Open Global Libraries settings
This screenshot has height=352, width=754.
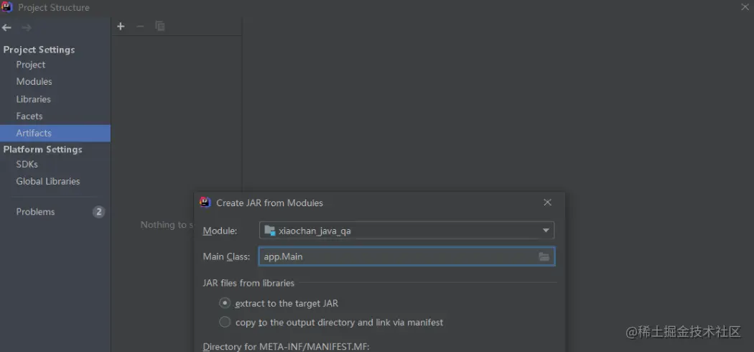(55, 181)
